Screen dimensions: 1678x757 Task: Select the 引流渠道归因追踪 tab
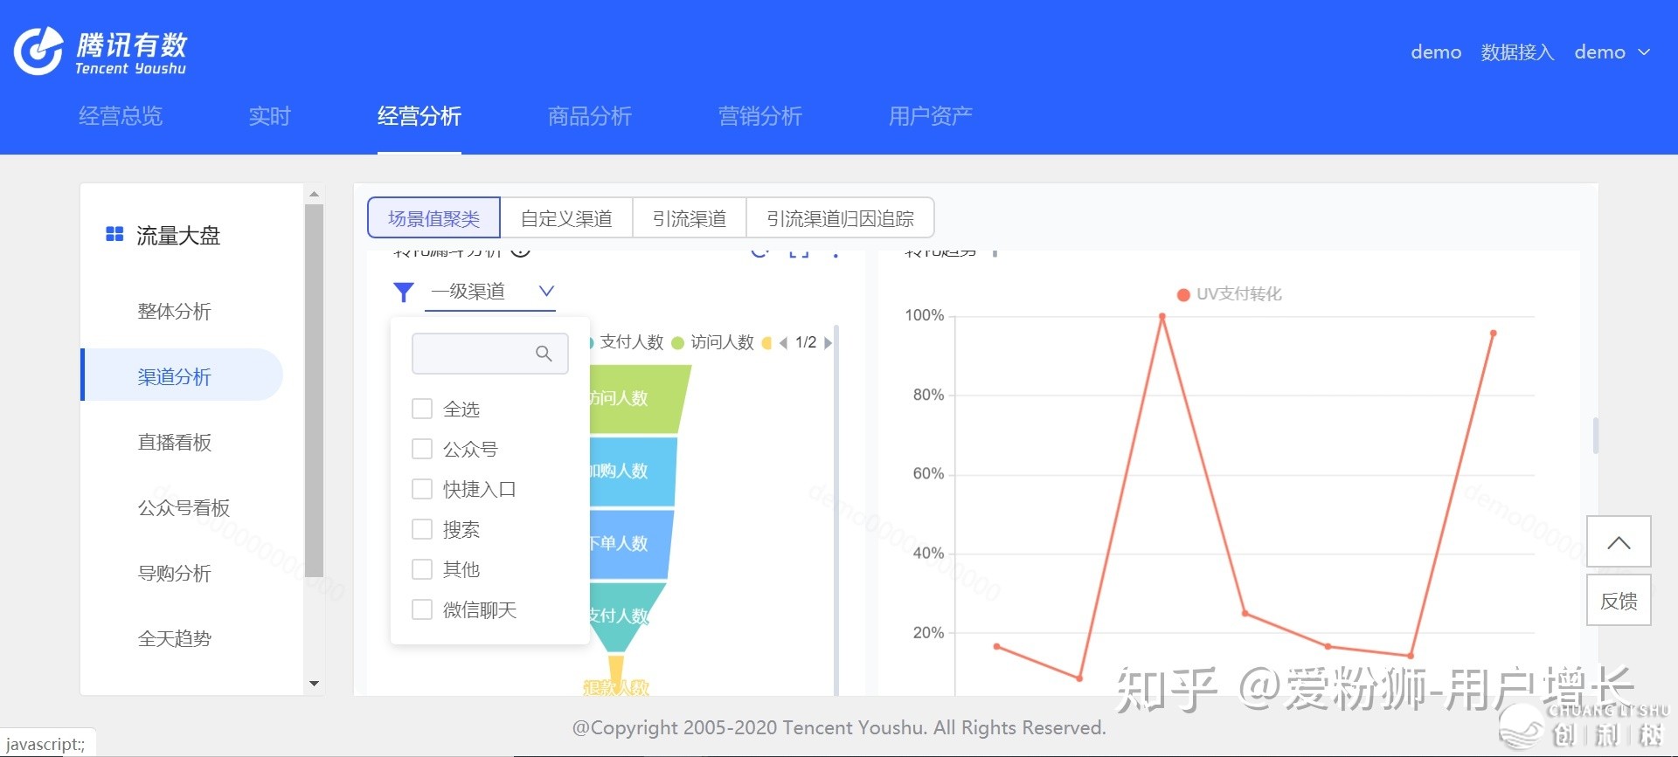pos(840,218)
